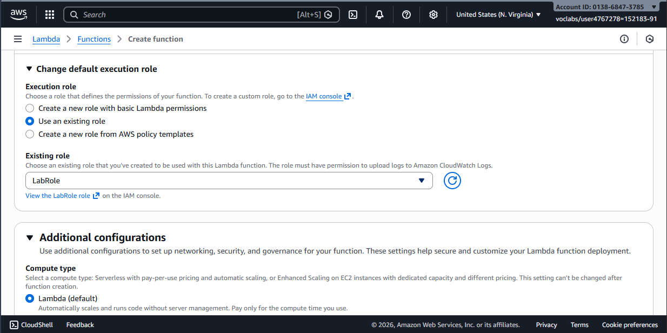Click the Create function breadcrumb text
The width and height of the screenshot is (667, 333).
click(x=156, y=39)
